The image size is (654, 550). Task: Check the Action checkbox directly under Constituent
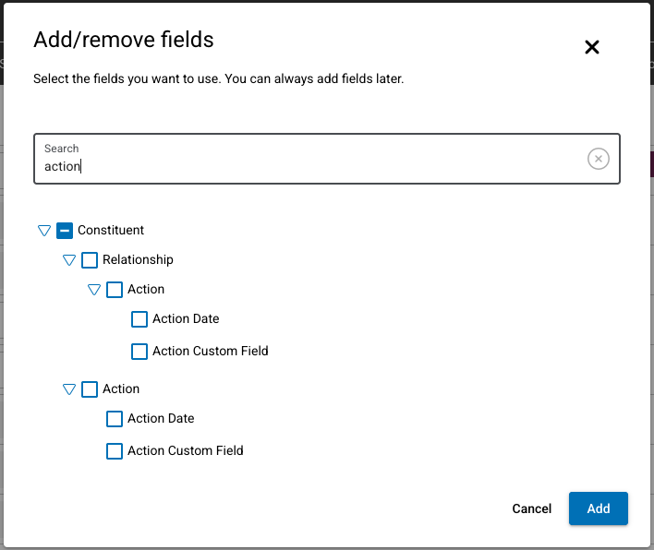90,389
